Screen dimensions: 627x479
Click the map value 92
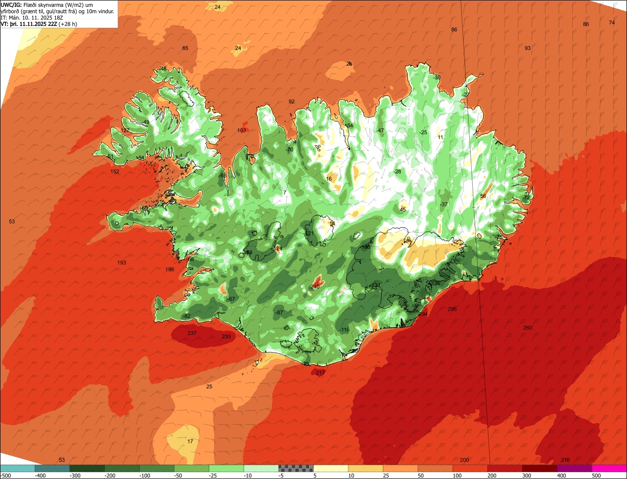tap(291, 101)
